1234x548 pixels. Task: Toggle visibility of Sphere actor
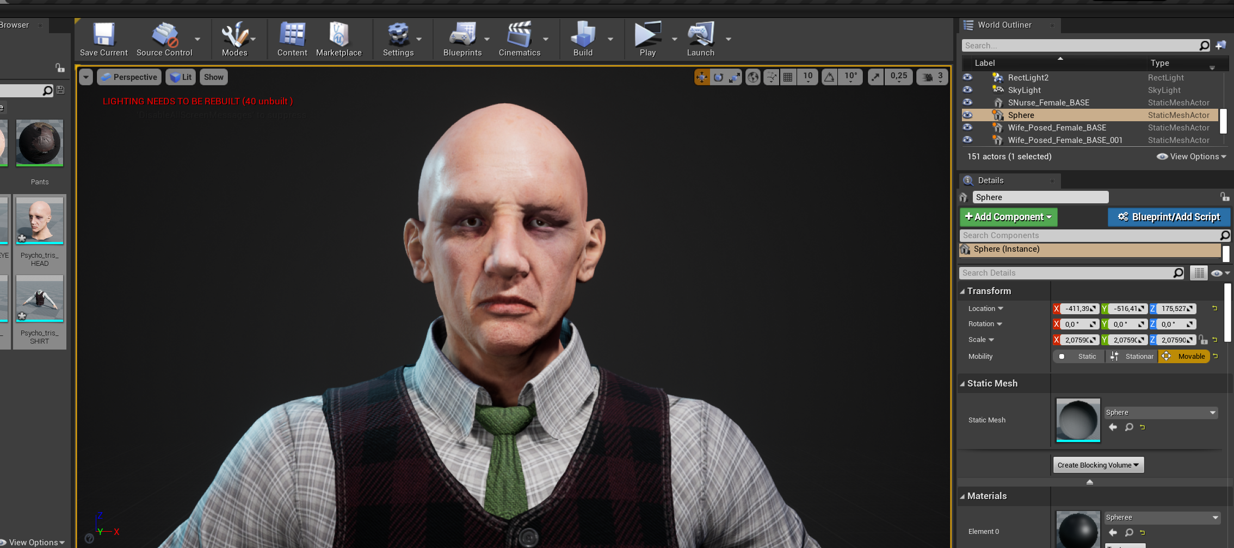(967, 115)
